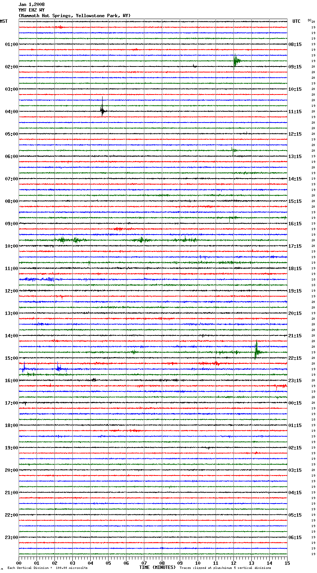Select the 15:00 MST row label
This screenshot has width=317, height=573.
(12, 358)
